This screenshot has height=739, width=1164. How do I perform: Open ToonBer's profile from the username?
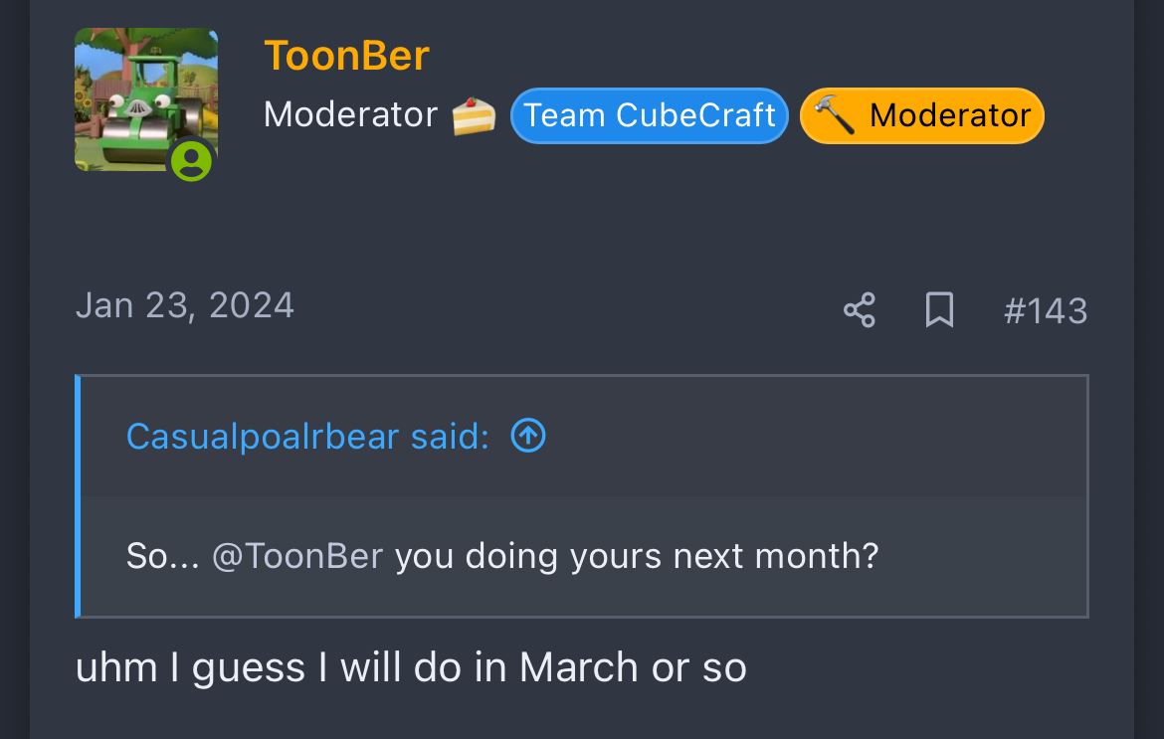point(346,55)
